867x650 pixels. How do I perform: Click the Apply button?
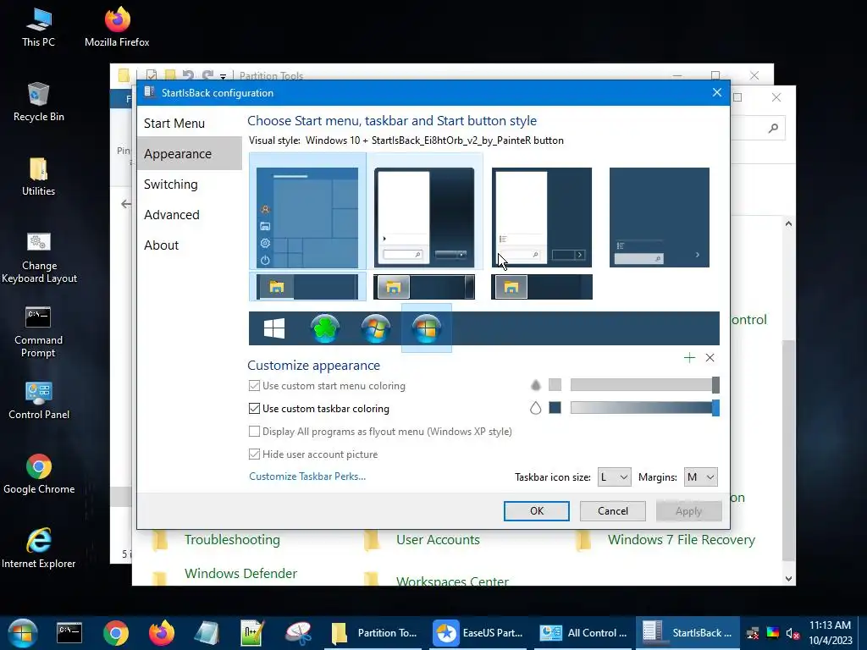coord(688,510)
